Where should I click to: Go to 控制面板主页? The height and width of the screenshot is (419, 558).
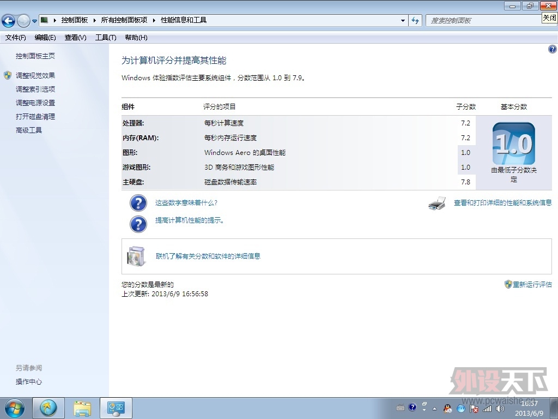(35, 56)
